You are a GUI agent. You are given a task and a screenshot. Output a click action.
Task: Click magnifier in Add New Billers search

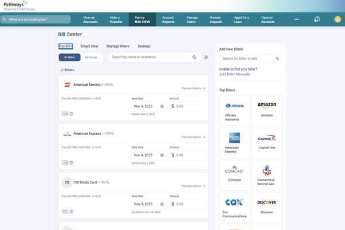277,59
